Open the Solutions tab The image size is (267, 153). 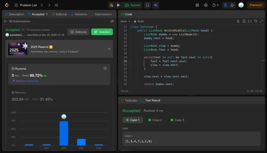tap(79, 14)
